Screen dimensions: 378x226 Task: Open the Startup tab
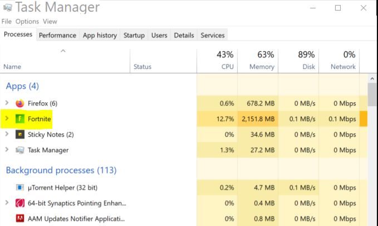pyautogui.click(x=134, y=35)
